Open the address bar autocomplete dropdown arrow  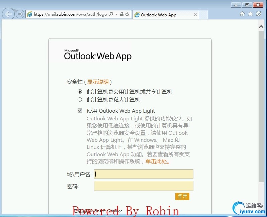(x=116, y=14)
